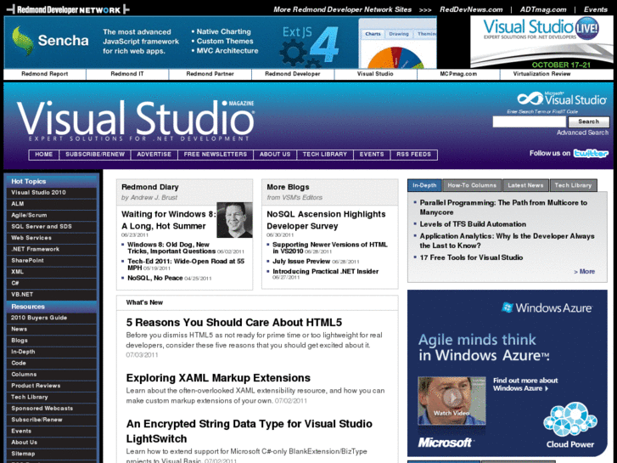Open Redmond Partner network tab
617x463 pixels.
click(x=210, y=74)
